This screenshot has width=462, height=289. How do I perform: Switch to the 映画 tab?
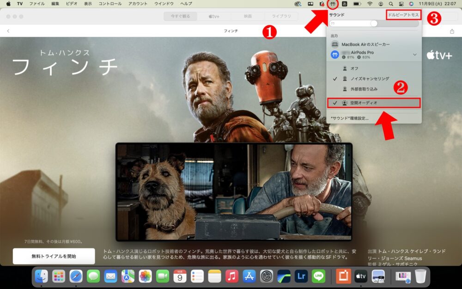point(248,16)
